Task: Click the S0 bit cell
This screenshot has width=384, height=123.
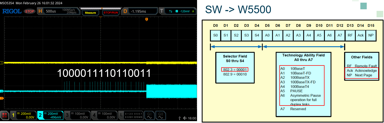Action: (215, 36)
